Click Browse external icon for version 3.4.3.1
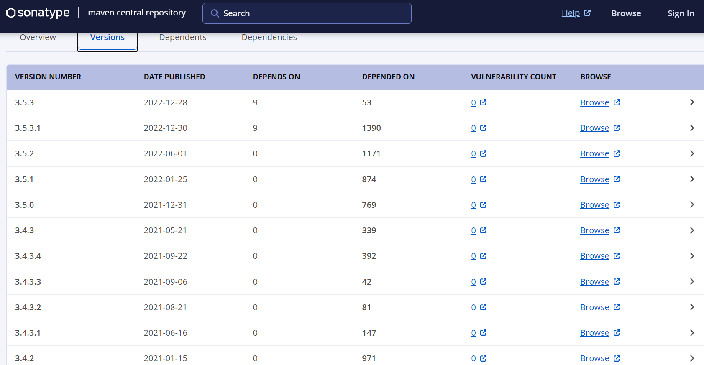The image size is (704, 365). 617,333
